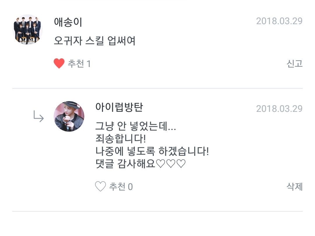Like 아이럽방탄's reply with the empty heart
The width and height of the screenshot is (315, 236).
[100, 186]
